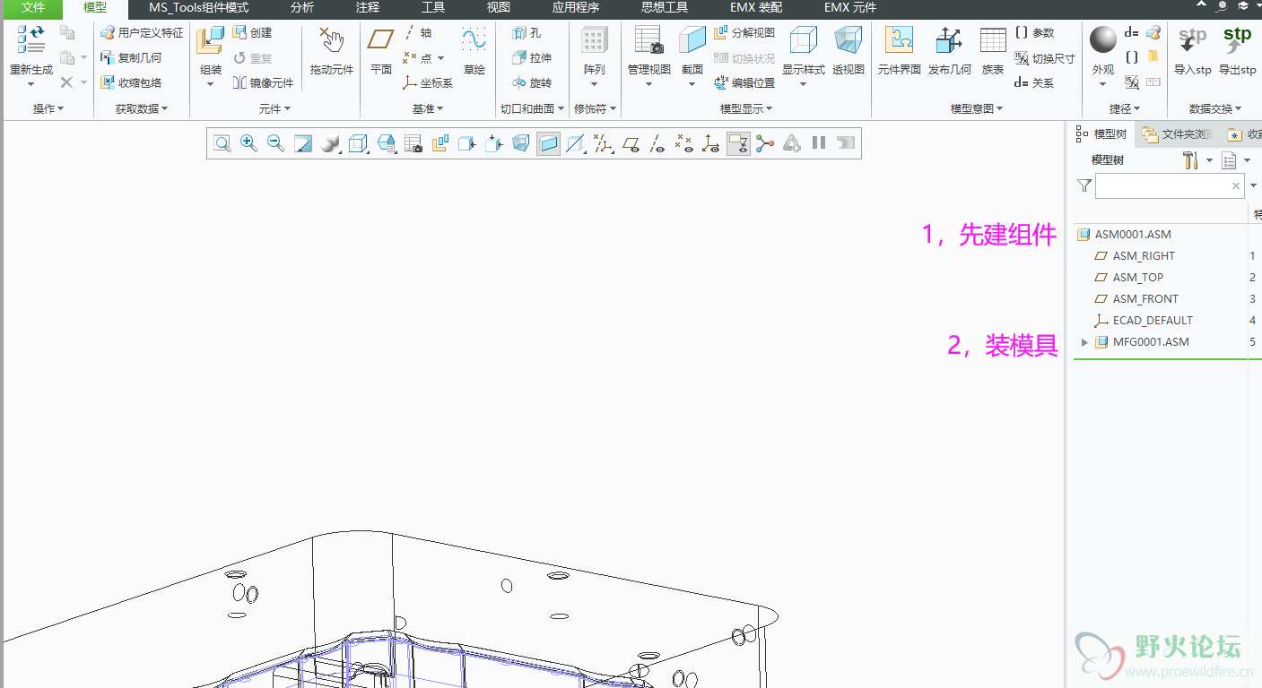Toggle coordinate system display in graphics toolbar

tap(710, 143)
